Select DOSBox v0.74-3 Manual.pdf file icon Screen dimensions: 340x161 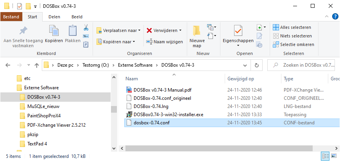point(129,90)
